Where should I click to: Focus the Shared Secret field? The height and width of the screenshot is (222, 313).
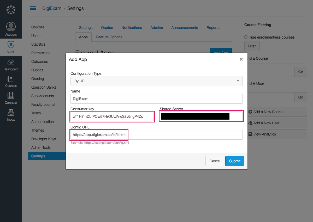pyautogui.click(x=201, y=116)
